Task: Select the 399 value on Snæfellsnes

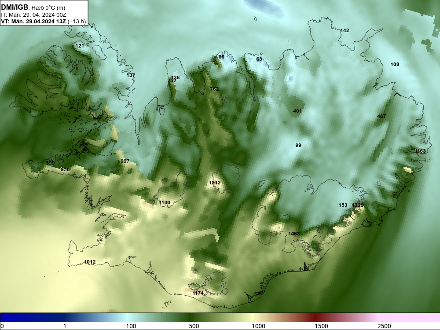Action: [x=50, y=163]
